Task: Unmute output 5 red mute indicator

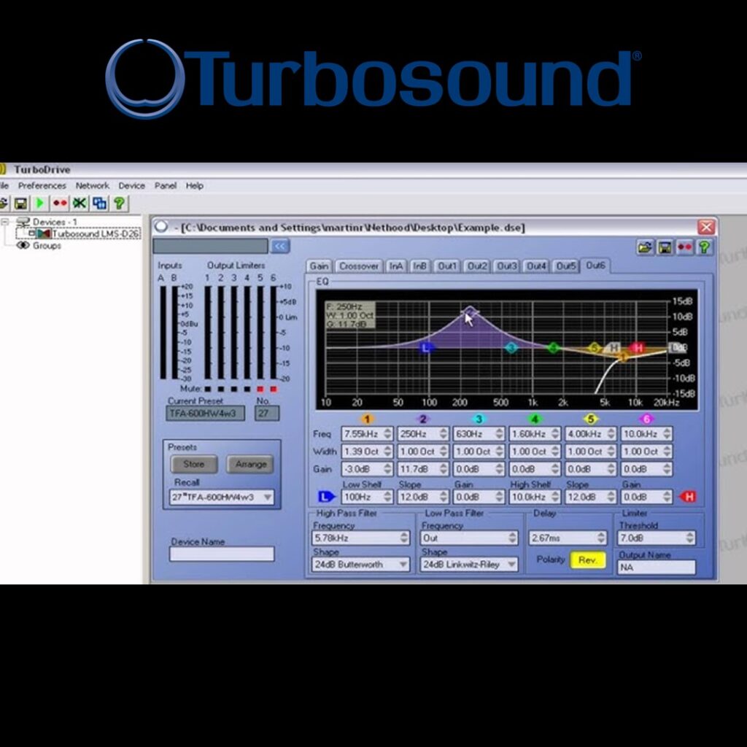Action: point(260,390)
